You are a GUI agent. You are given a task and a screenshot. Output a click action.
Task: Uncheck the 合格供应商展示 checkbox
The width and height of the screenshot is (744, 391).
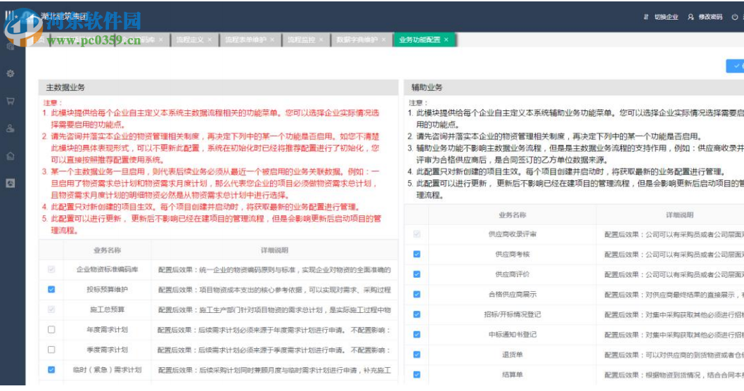point(416,294)
